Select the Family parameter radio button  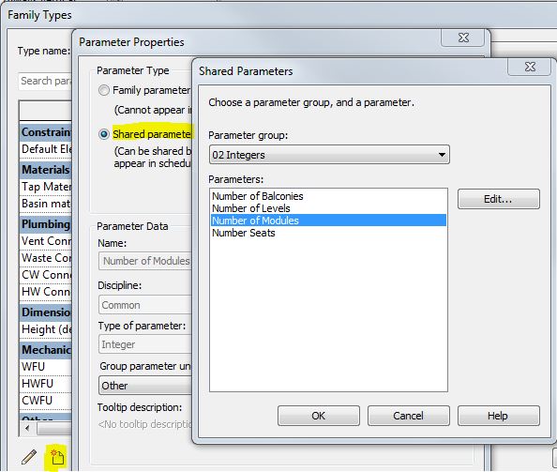[x=104, y=90]
